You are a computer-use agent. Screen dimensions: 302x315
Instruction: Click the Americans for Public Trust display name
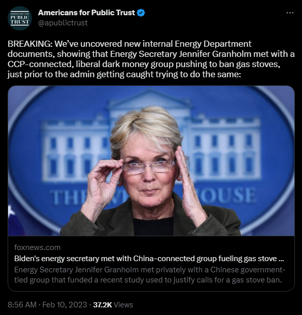[86, 13]
